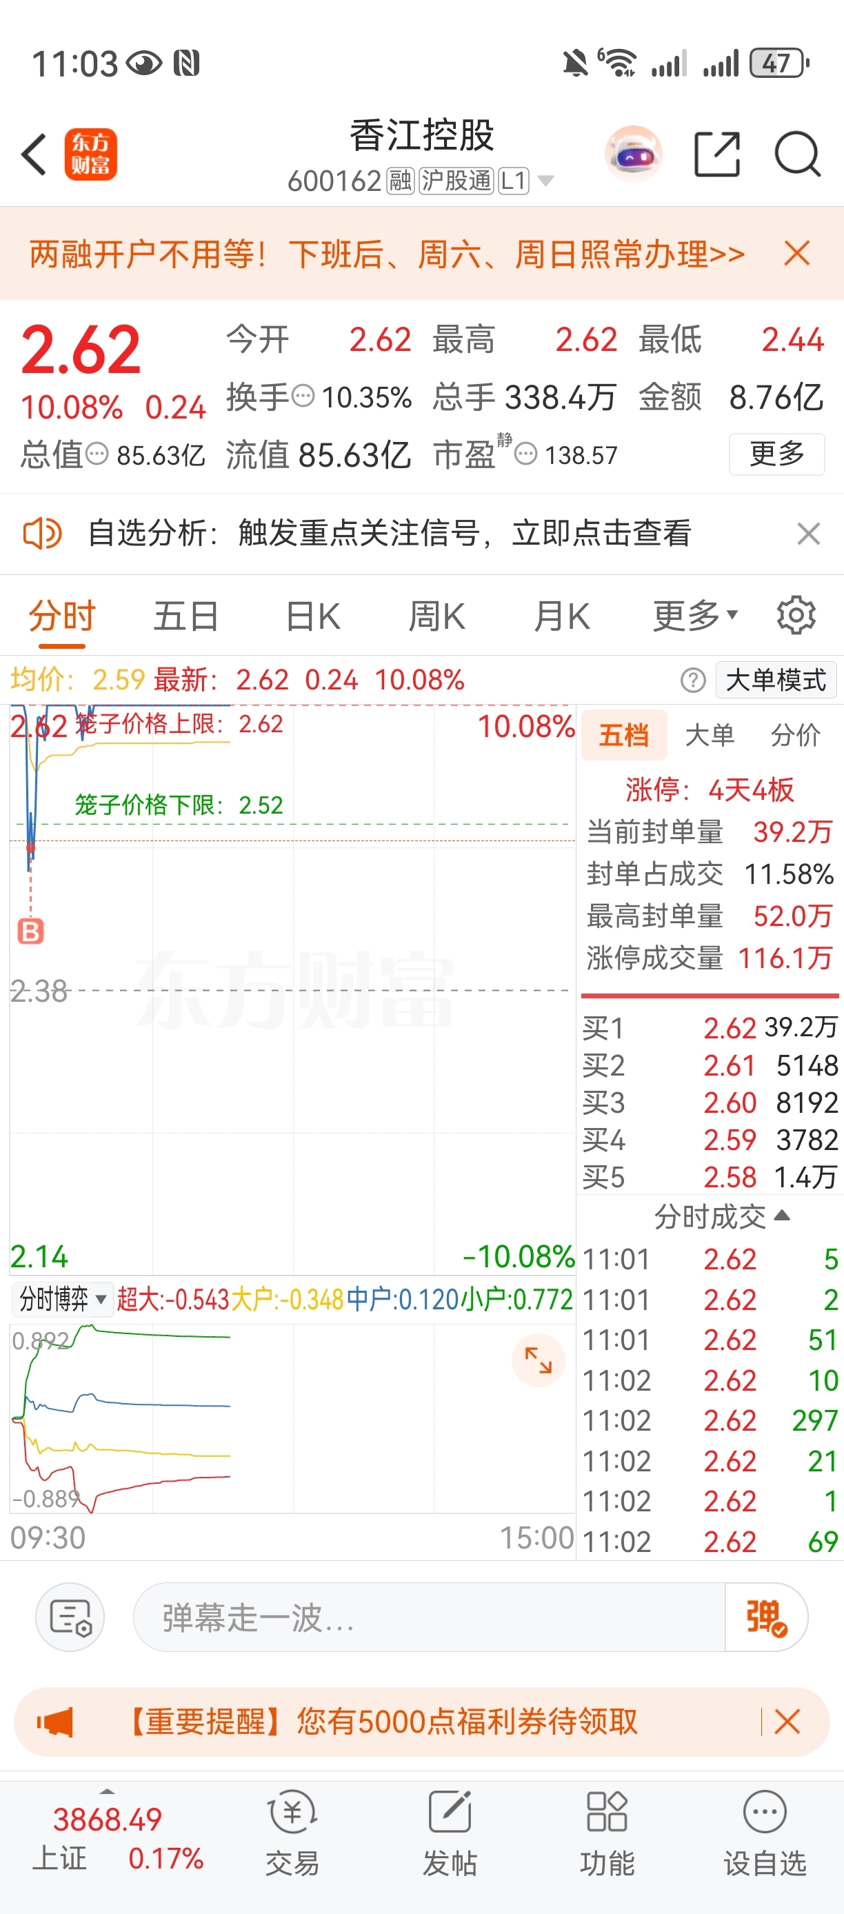Switch to the 分价 tab
This screenshot has width=844, height=1914.
(x=796, y=735)
